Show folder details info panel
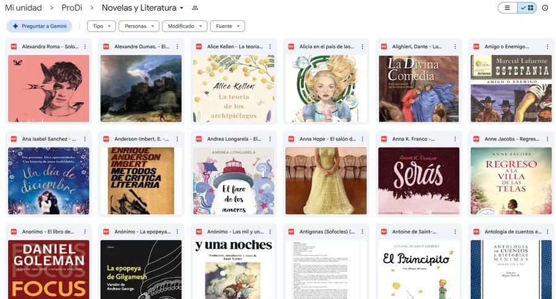556x299 pixels. (545, 8)
